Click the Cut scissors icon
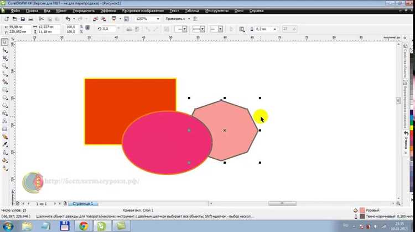The image size is (415, 232). (x=41, y=19)
